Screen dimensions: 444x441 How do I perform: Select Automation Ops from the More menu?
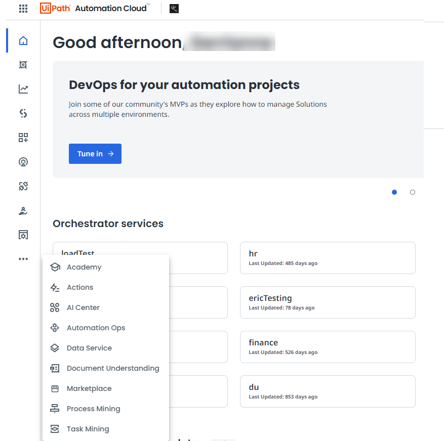[x=106, y=328]
